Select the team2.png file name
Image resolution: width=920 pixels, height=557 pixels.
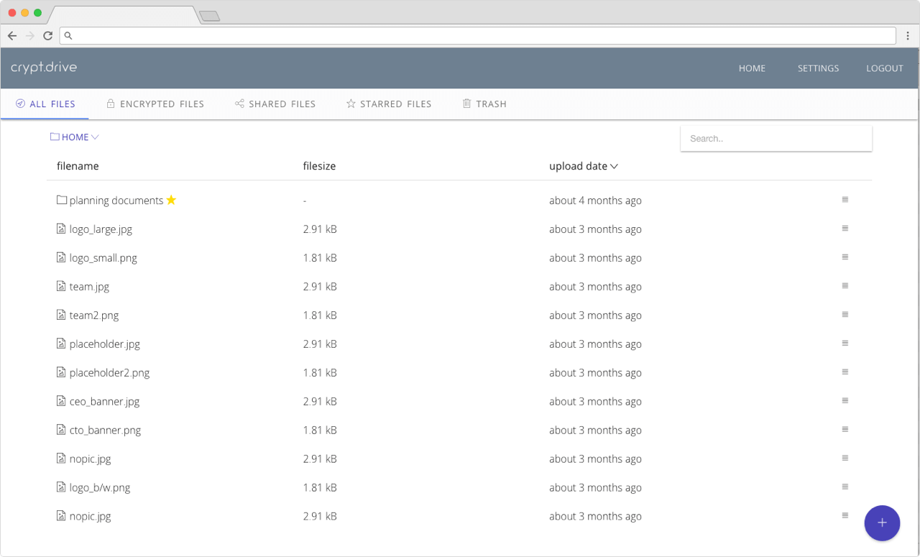94,316
